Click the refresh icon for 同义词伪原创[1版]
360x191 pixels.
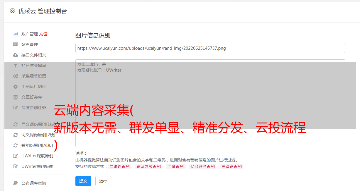coord(16,124)
